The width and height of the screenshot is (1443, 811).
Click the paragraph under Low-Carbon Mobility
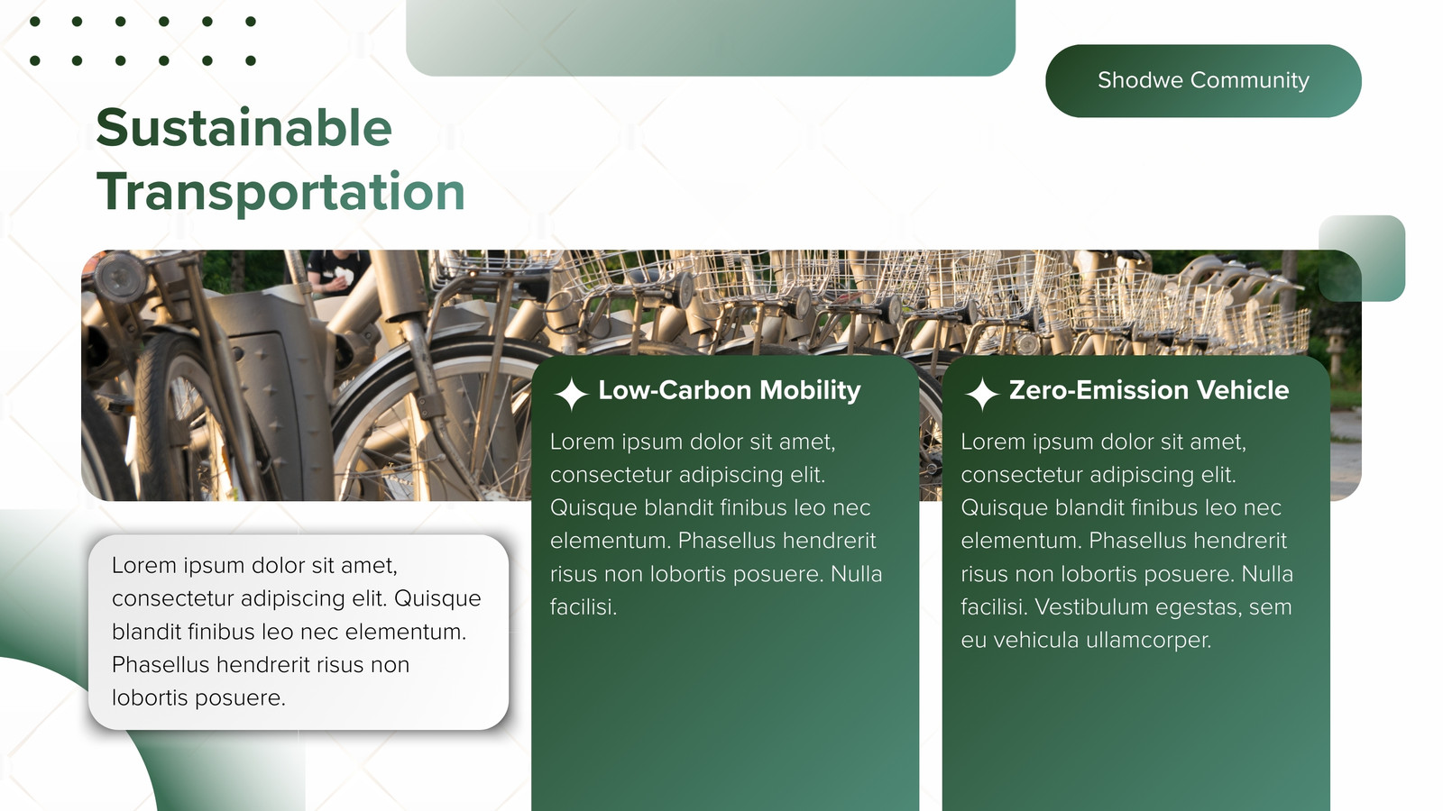[x=716, y=524]
